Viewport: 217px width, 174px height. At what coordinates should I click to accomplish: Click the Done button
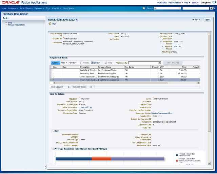click(x=207, y=20)
